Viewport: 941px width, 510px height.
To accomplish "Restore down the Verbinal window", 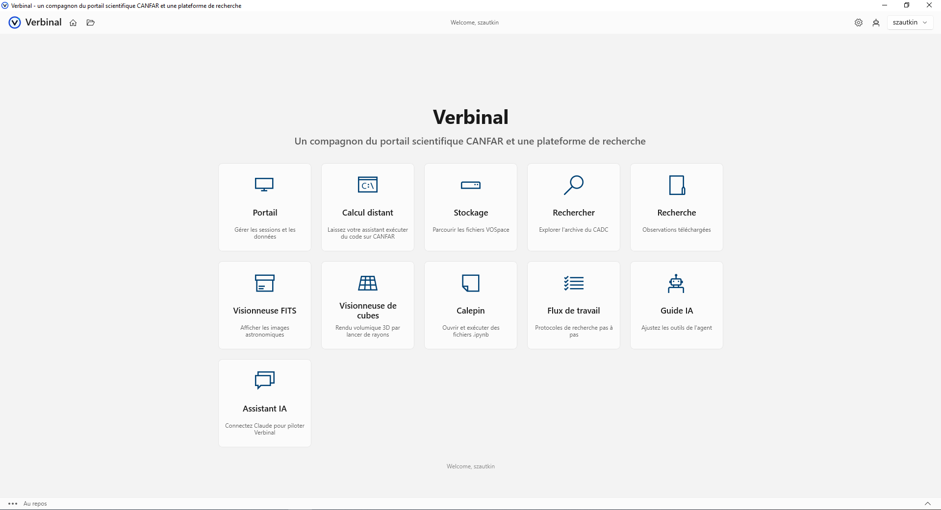I will coord(907,5).
